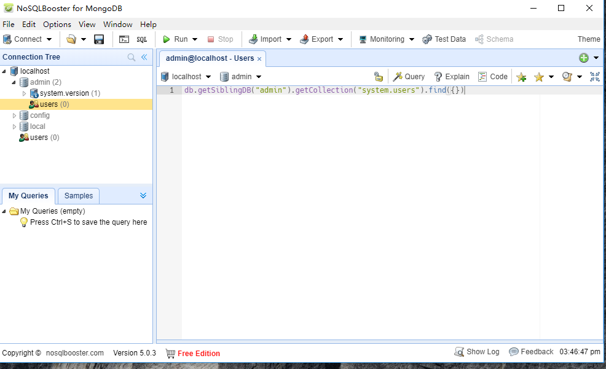Open the Run options dropdown arrow
The height and width of the screenshot is (369, 606).
tap(195, 39)
